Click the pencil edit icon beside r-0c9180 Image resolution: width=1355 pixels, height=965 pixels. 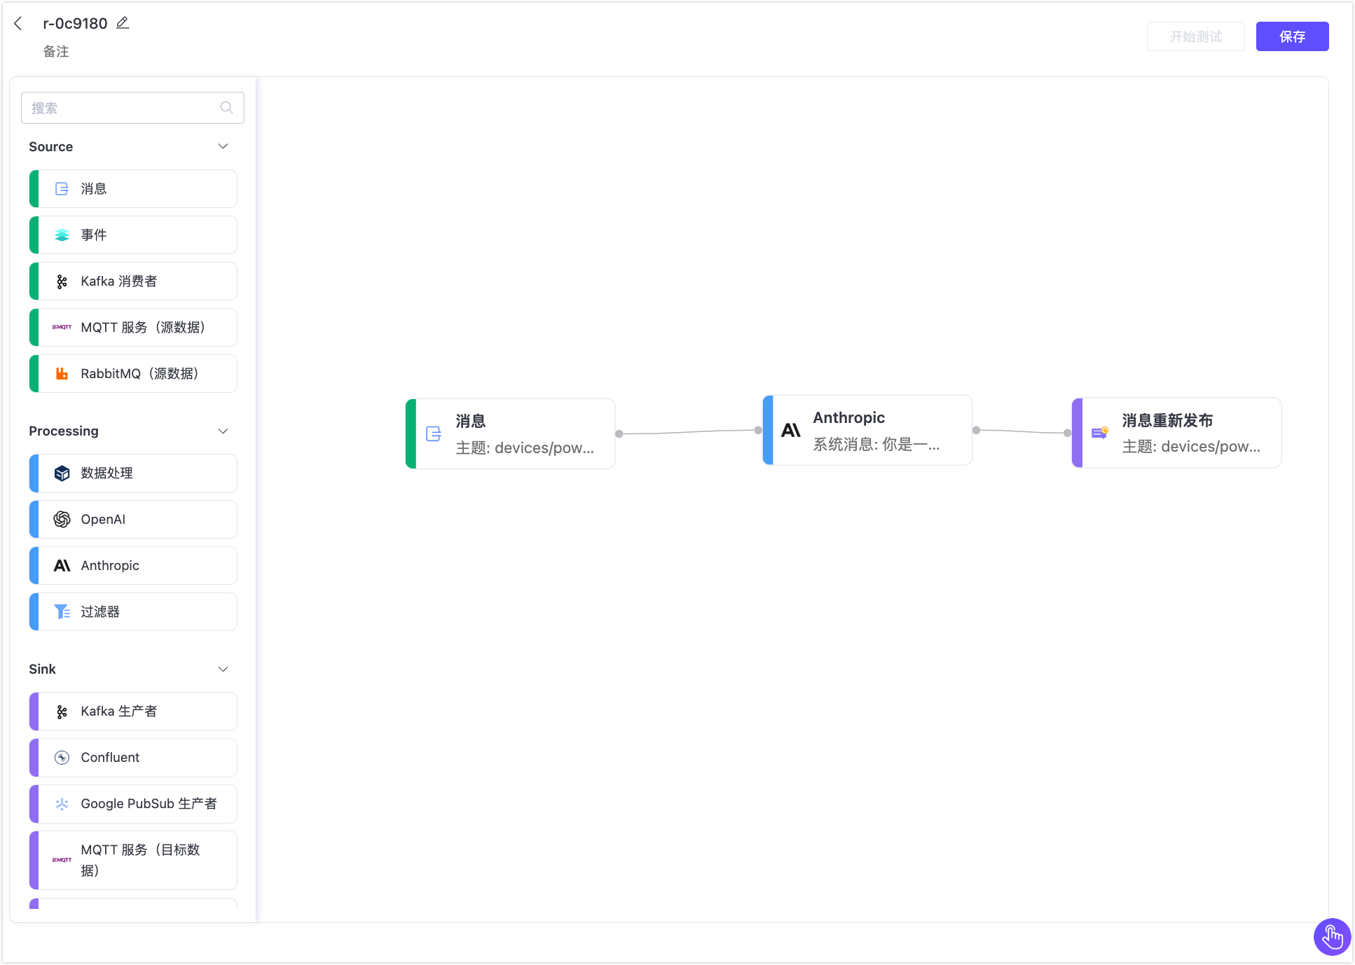pos(123,23)
